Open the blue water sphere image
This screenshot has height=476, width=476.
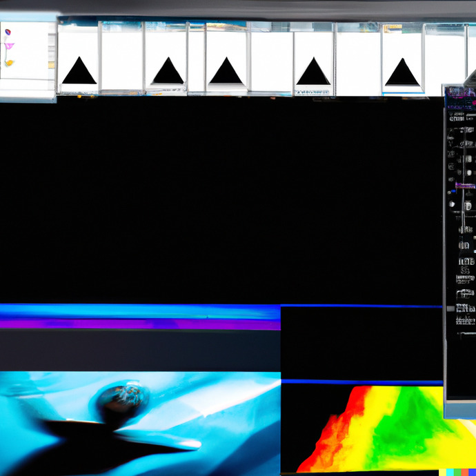(140, 424)
